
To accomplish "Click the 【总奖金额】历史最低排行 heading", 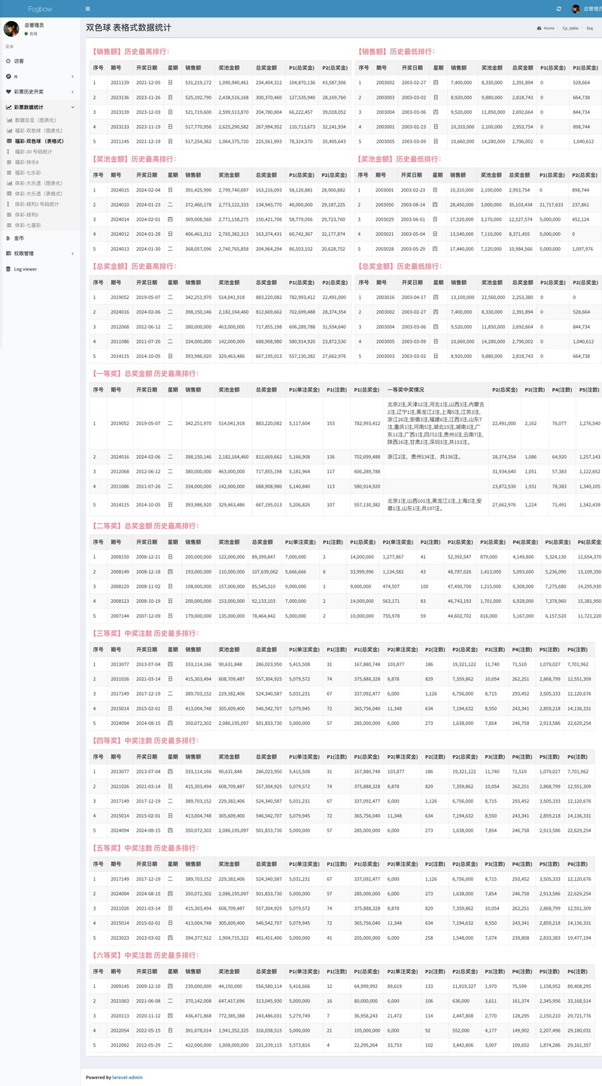I will (x=399, y=266).
